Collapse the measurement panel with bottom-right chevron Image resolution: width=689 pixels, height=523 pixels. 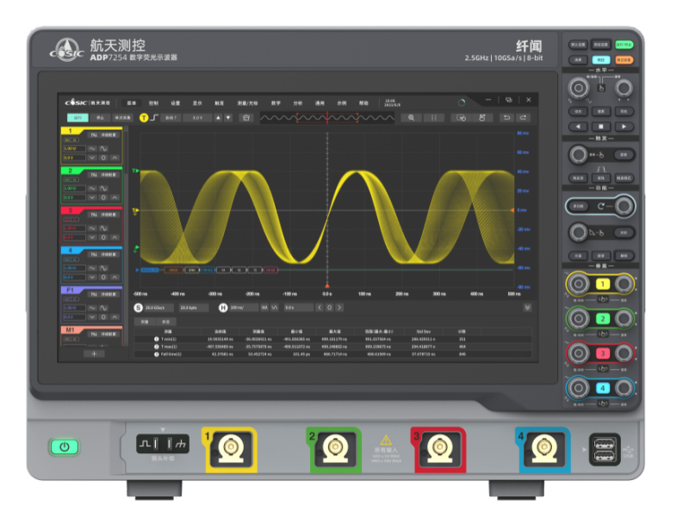[x=527, y=307]
